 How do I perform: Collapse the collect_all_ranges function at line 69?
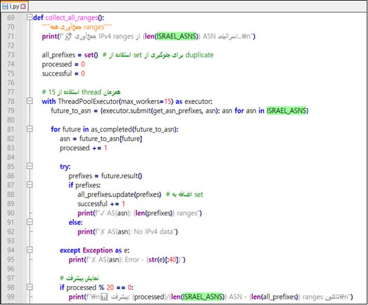30,18
